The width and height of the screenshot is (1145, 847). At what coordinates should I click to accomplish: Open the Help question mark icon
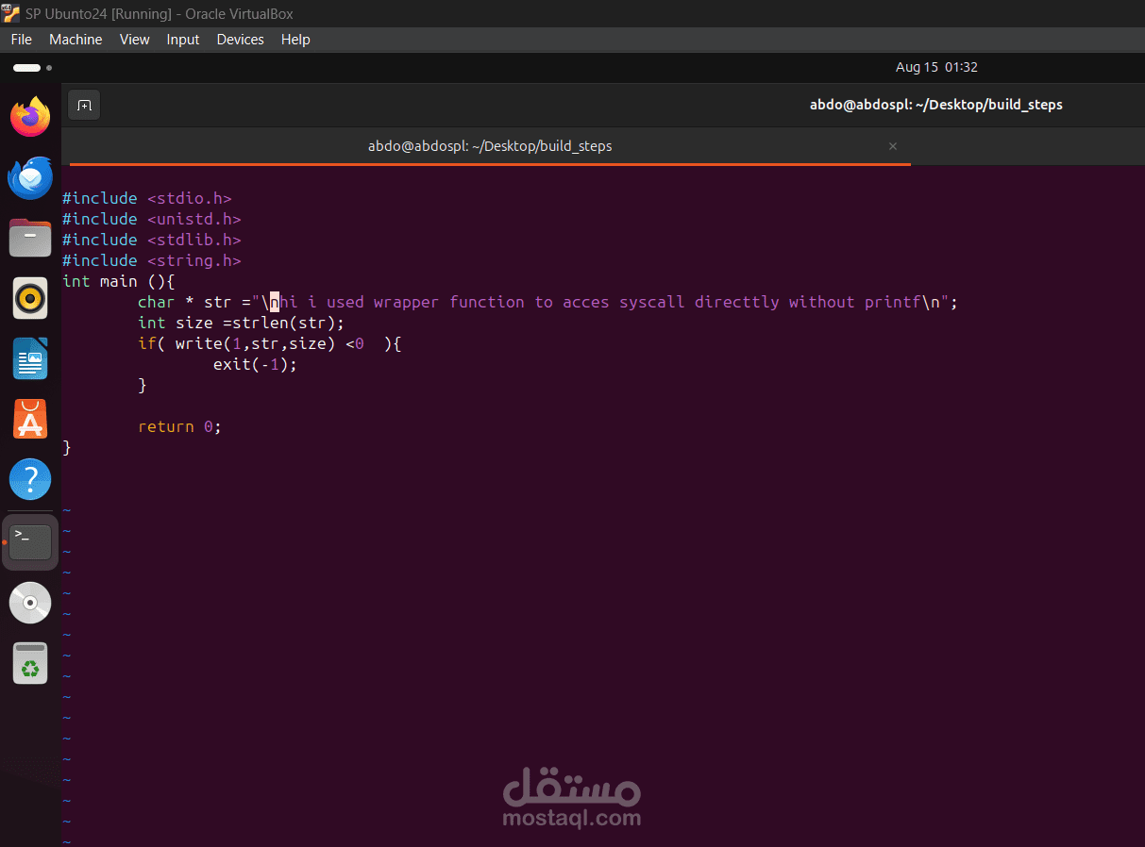(30, 479)
